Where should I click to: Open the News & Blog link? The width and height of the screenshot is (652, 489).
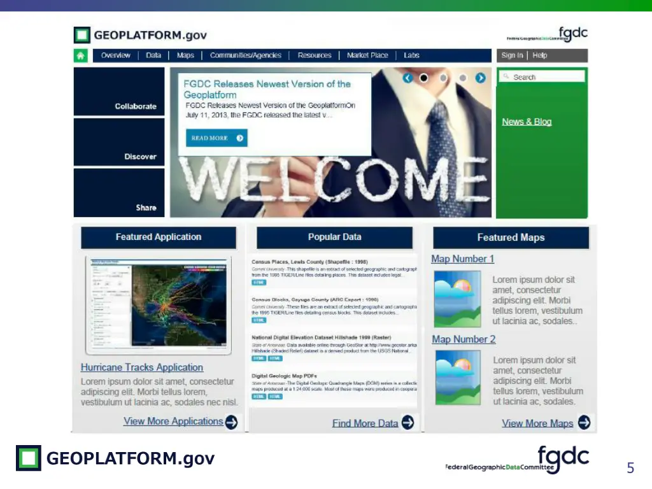(527, 122)
